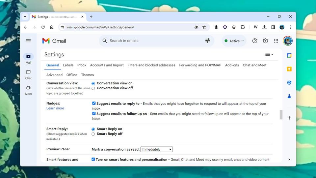Viewport: 316px width, 178px height.
Task: Expand the Active status dropdown
Action: tap(234, 41)
